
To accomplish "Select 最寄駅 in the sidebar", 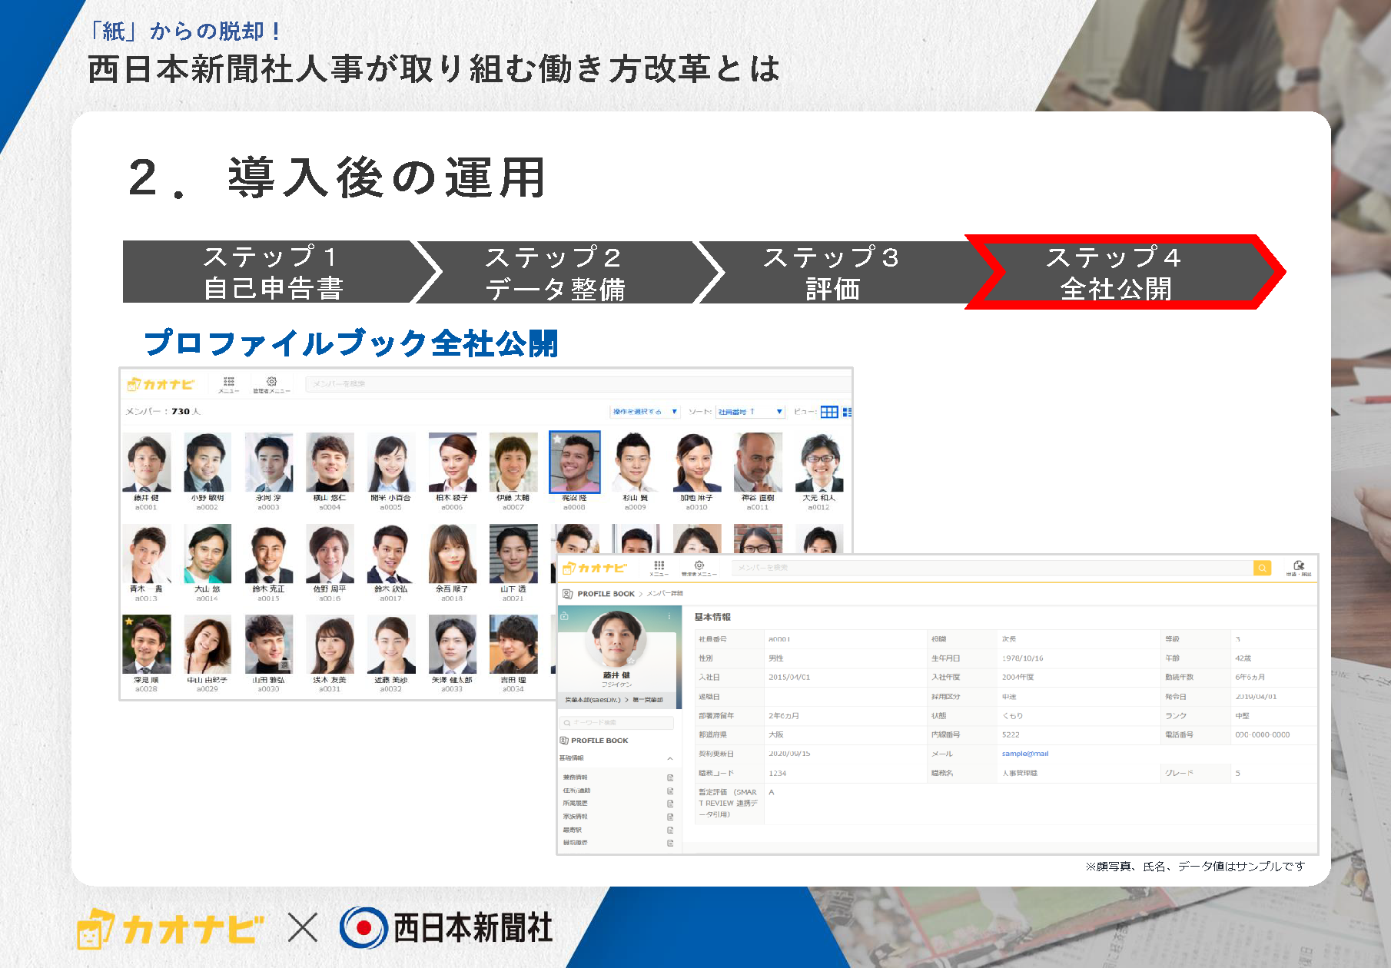I will (x=573, y=830).
